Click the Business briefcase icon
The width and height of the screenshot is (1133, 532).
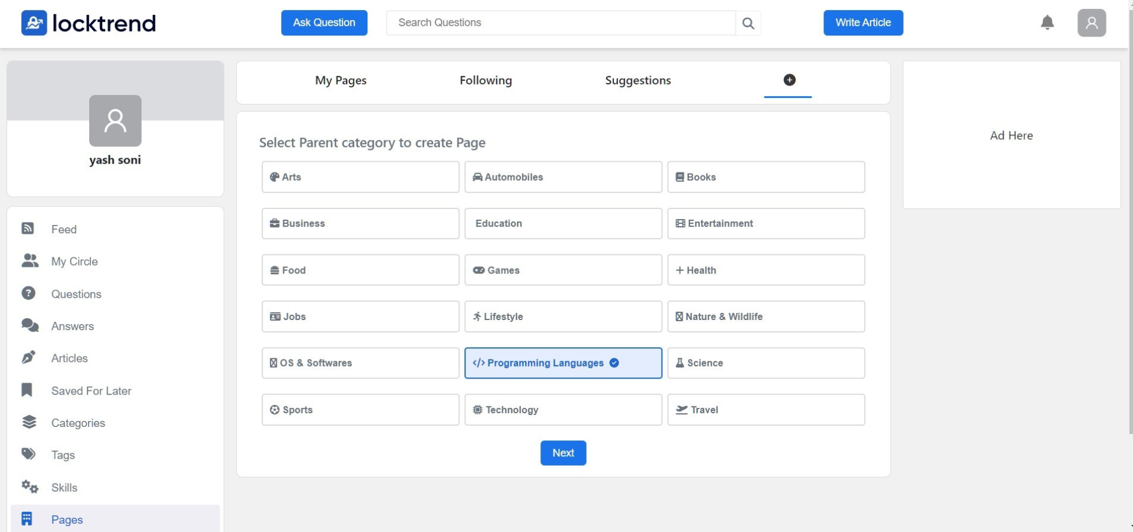[x=275, y=223]
